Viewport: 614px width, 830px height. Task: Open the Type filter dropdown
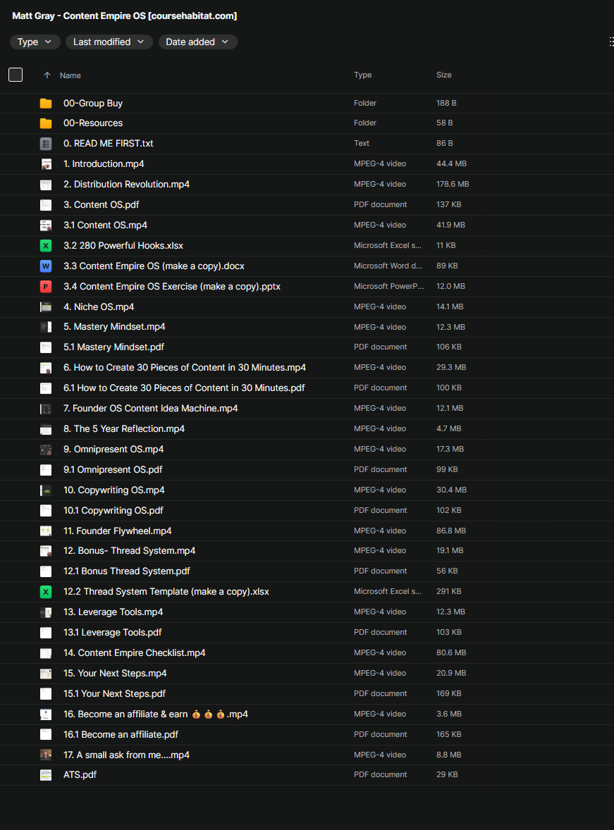[35, 42]
